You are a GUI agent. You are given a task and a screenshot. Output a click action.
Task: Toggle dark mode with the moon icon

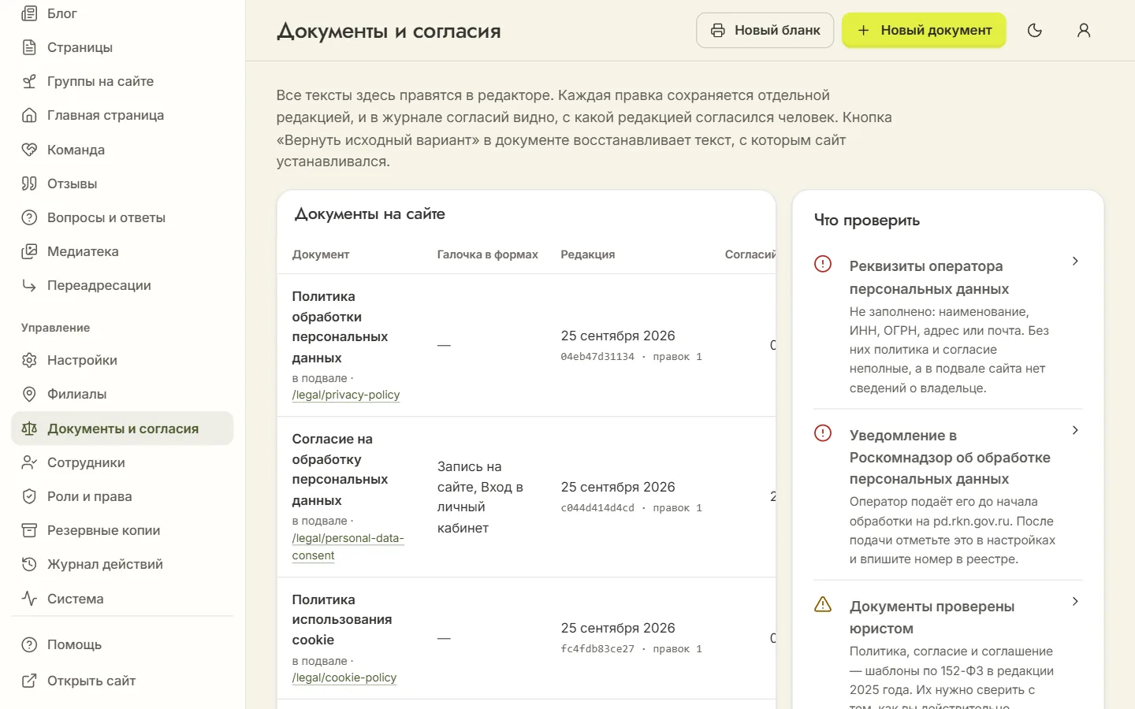pyautogui.click(x=1035, y=30)
